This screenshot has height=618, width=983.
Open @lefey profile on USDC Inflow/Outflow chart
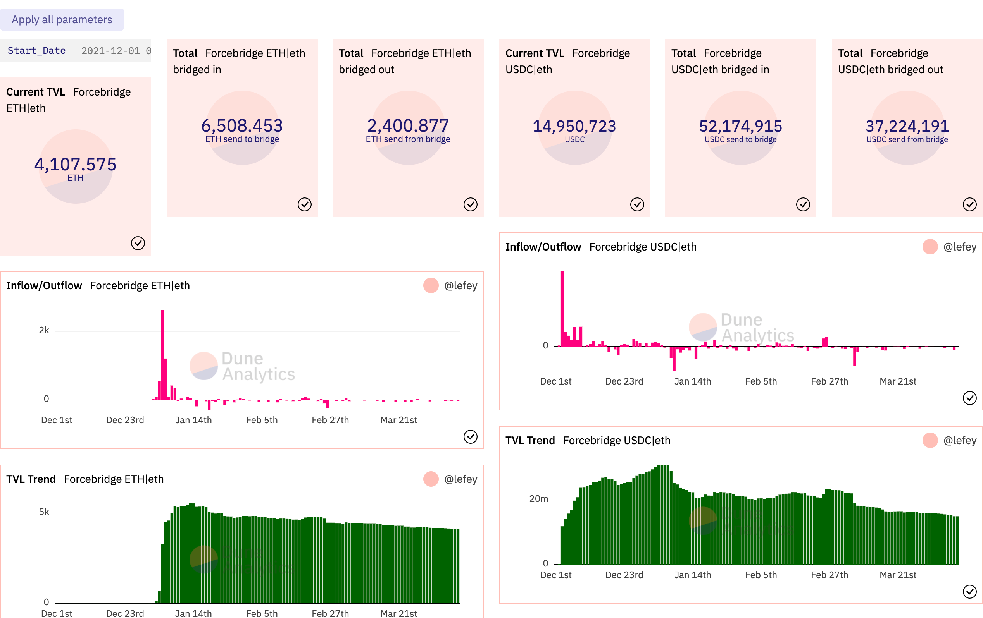[x=960, y=247]
